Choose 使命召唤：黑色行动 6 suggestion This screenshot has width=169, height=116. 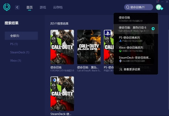(x=136, y=29)
